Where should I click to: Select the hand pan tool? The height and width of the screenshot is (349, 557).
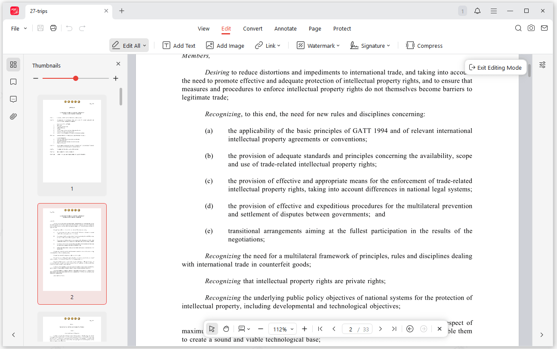click(x=226, y=329)
